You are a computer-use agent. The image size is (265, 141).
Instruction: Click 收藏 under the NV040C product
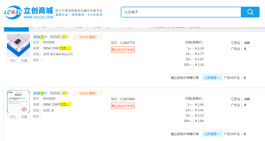24,61
